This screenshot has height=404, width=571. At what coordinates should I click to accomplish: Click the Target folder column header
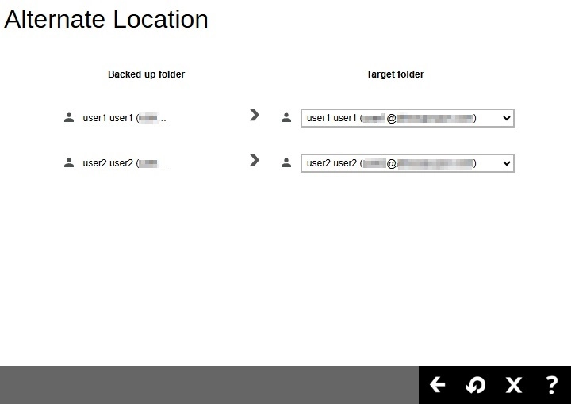point(395,74)
